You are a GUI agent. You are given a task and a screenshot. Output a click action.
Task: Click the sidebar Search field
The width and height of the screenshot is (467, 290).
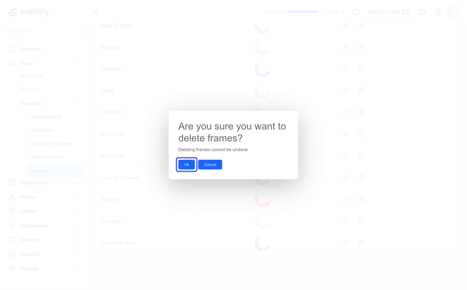click(44, 30)
